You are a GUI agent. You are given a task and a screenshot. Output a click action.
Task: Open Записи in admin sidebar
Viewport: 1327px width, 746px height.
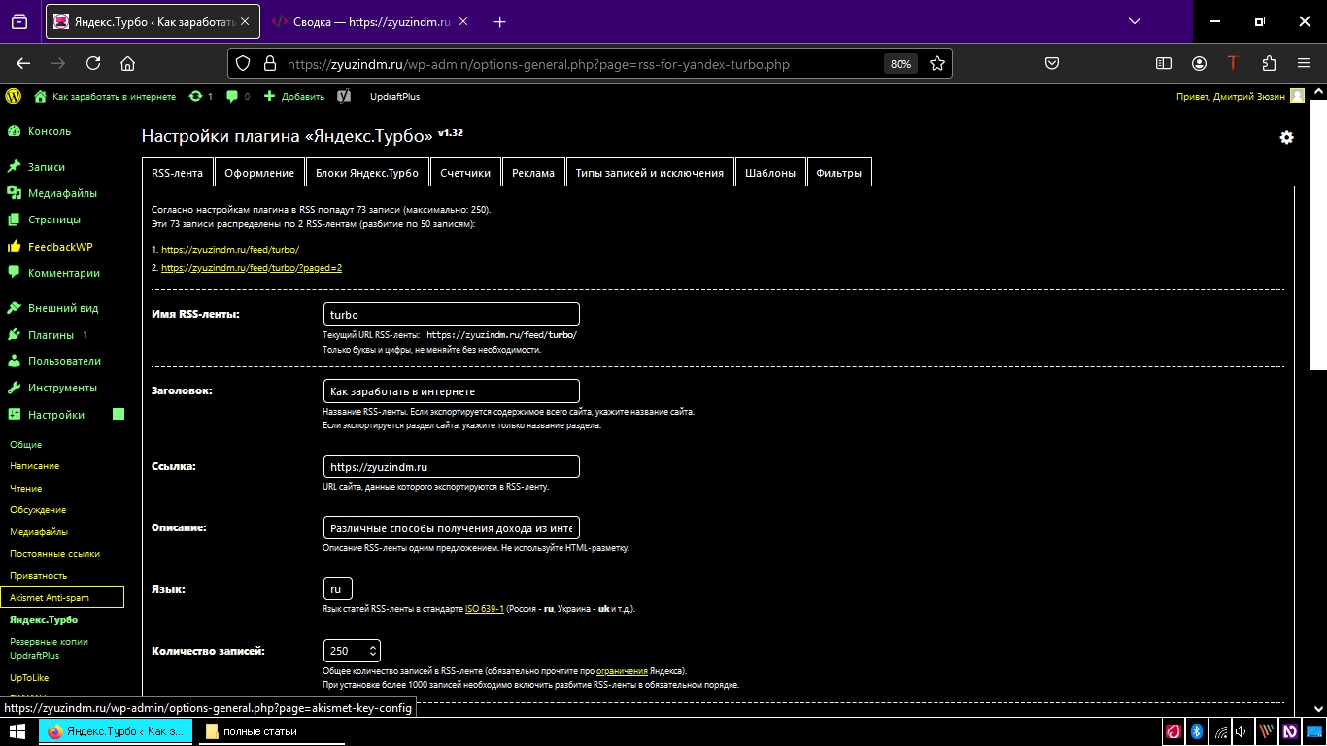(x=47, y=167)
